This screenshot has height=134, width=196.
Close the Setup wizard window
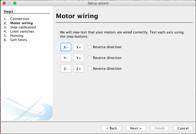4,3
